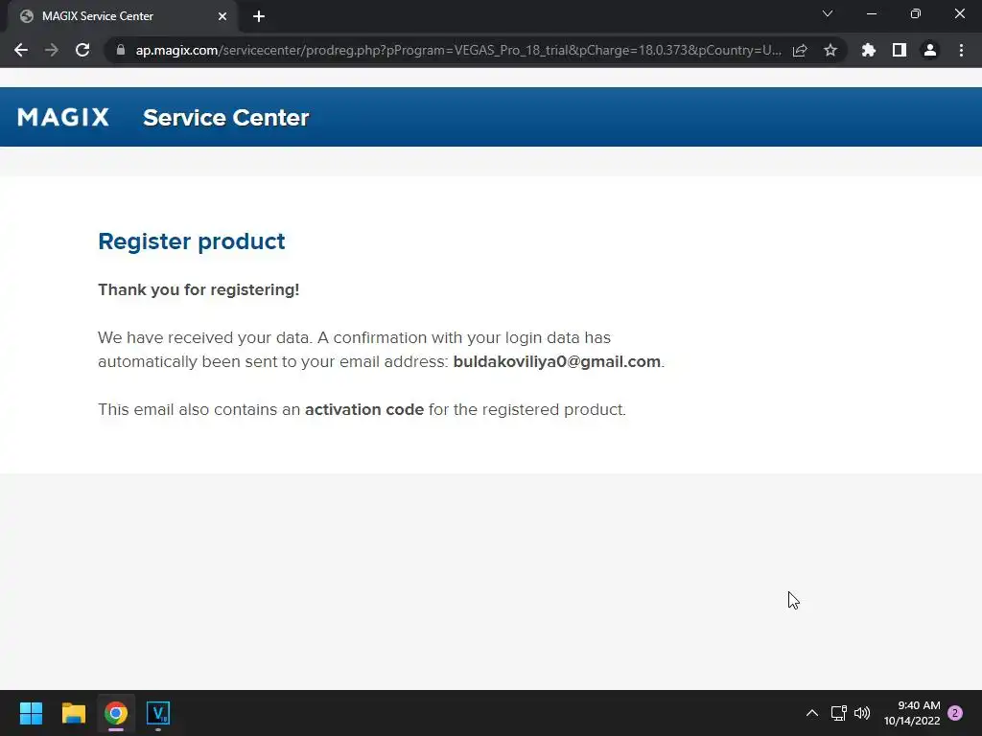Share this page icon in address bar
Viewport: 982px width, 736px height.
tap(800, 50)
